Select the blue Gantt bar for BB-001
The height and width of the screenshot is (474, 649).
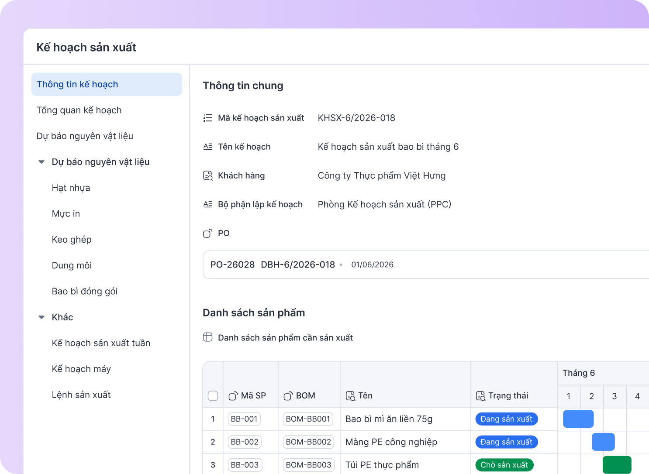[x=578, y=419]
